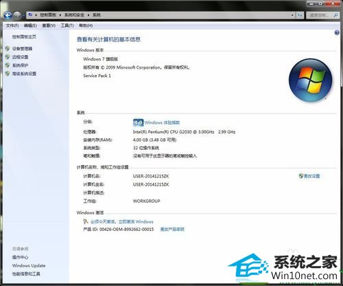
Task: Expand the 系统和安全 breadcrumb arrow
Action: point(88,15)
